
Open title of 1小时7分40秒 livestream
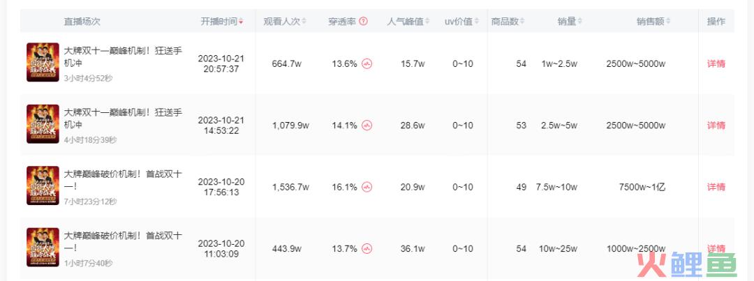point(123,242)
